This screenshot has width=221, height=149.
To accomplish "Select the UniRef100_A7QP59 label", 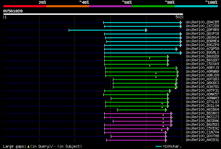I will [202, 49].
